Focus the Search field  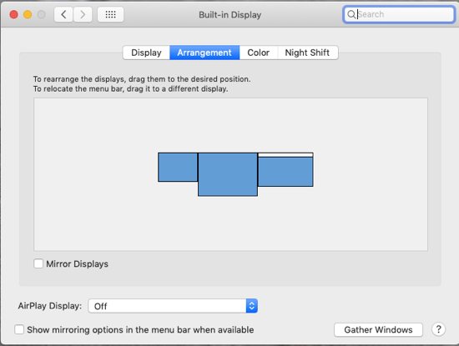click(x=399, y=14)
